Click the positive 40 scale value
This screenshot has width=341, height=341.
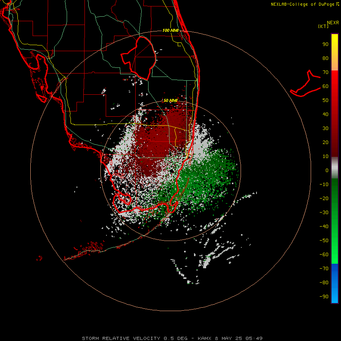325,114
